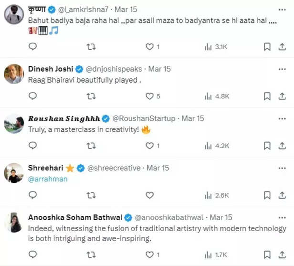View 1.7K views on Anooshka's tweet
This screenshot has width=294, height=266.
217,254
